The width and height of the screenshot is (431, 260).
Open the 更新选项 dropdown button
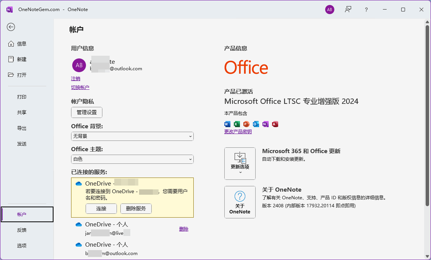tap(240, 164)
